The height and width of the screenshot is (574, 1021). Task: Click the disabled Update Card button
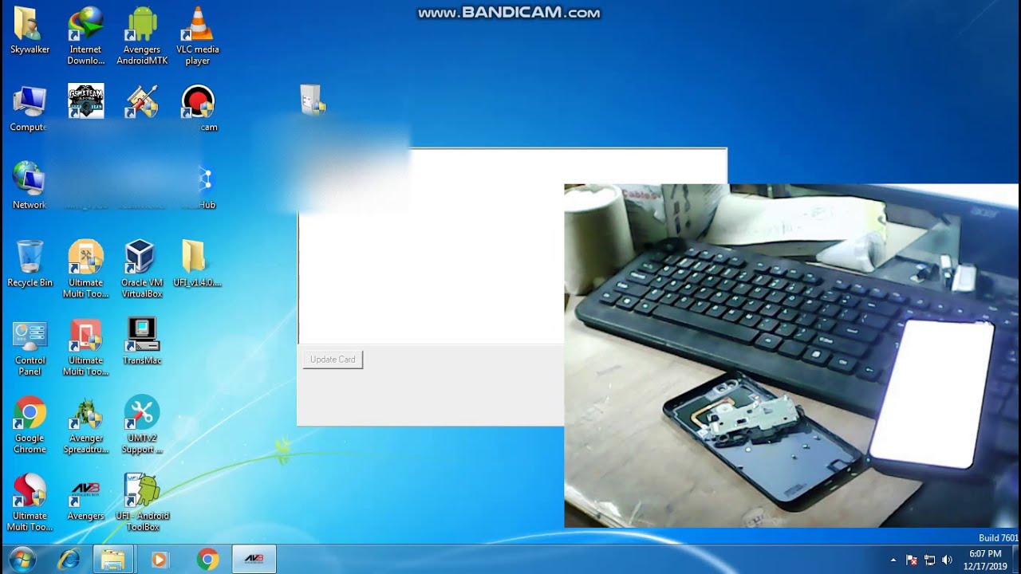coord(333,360)
